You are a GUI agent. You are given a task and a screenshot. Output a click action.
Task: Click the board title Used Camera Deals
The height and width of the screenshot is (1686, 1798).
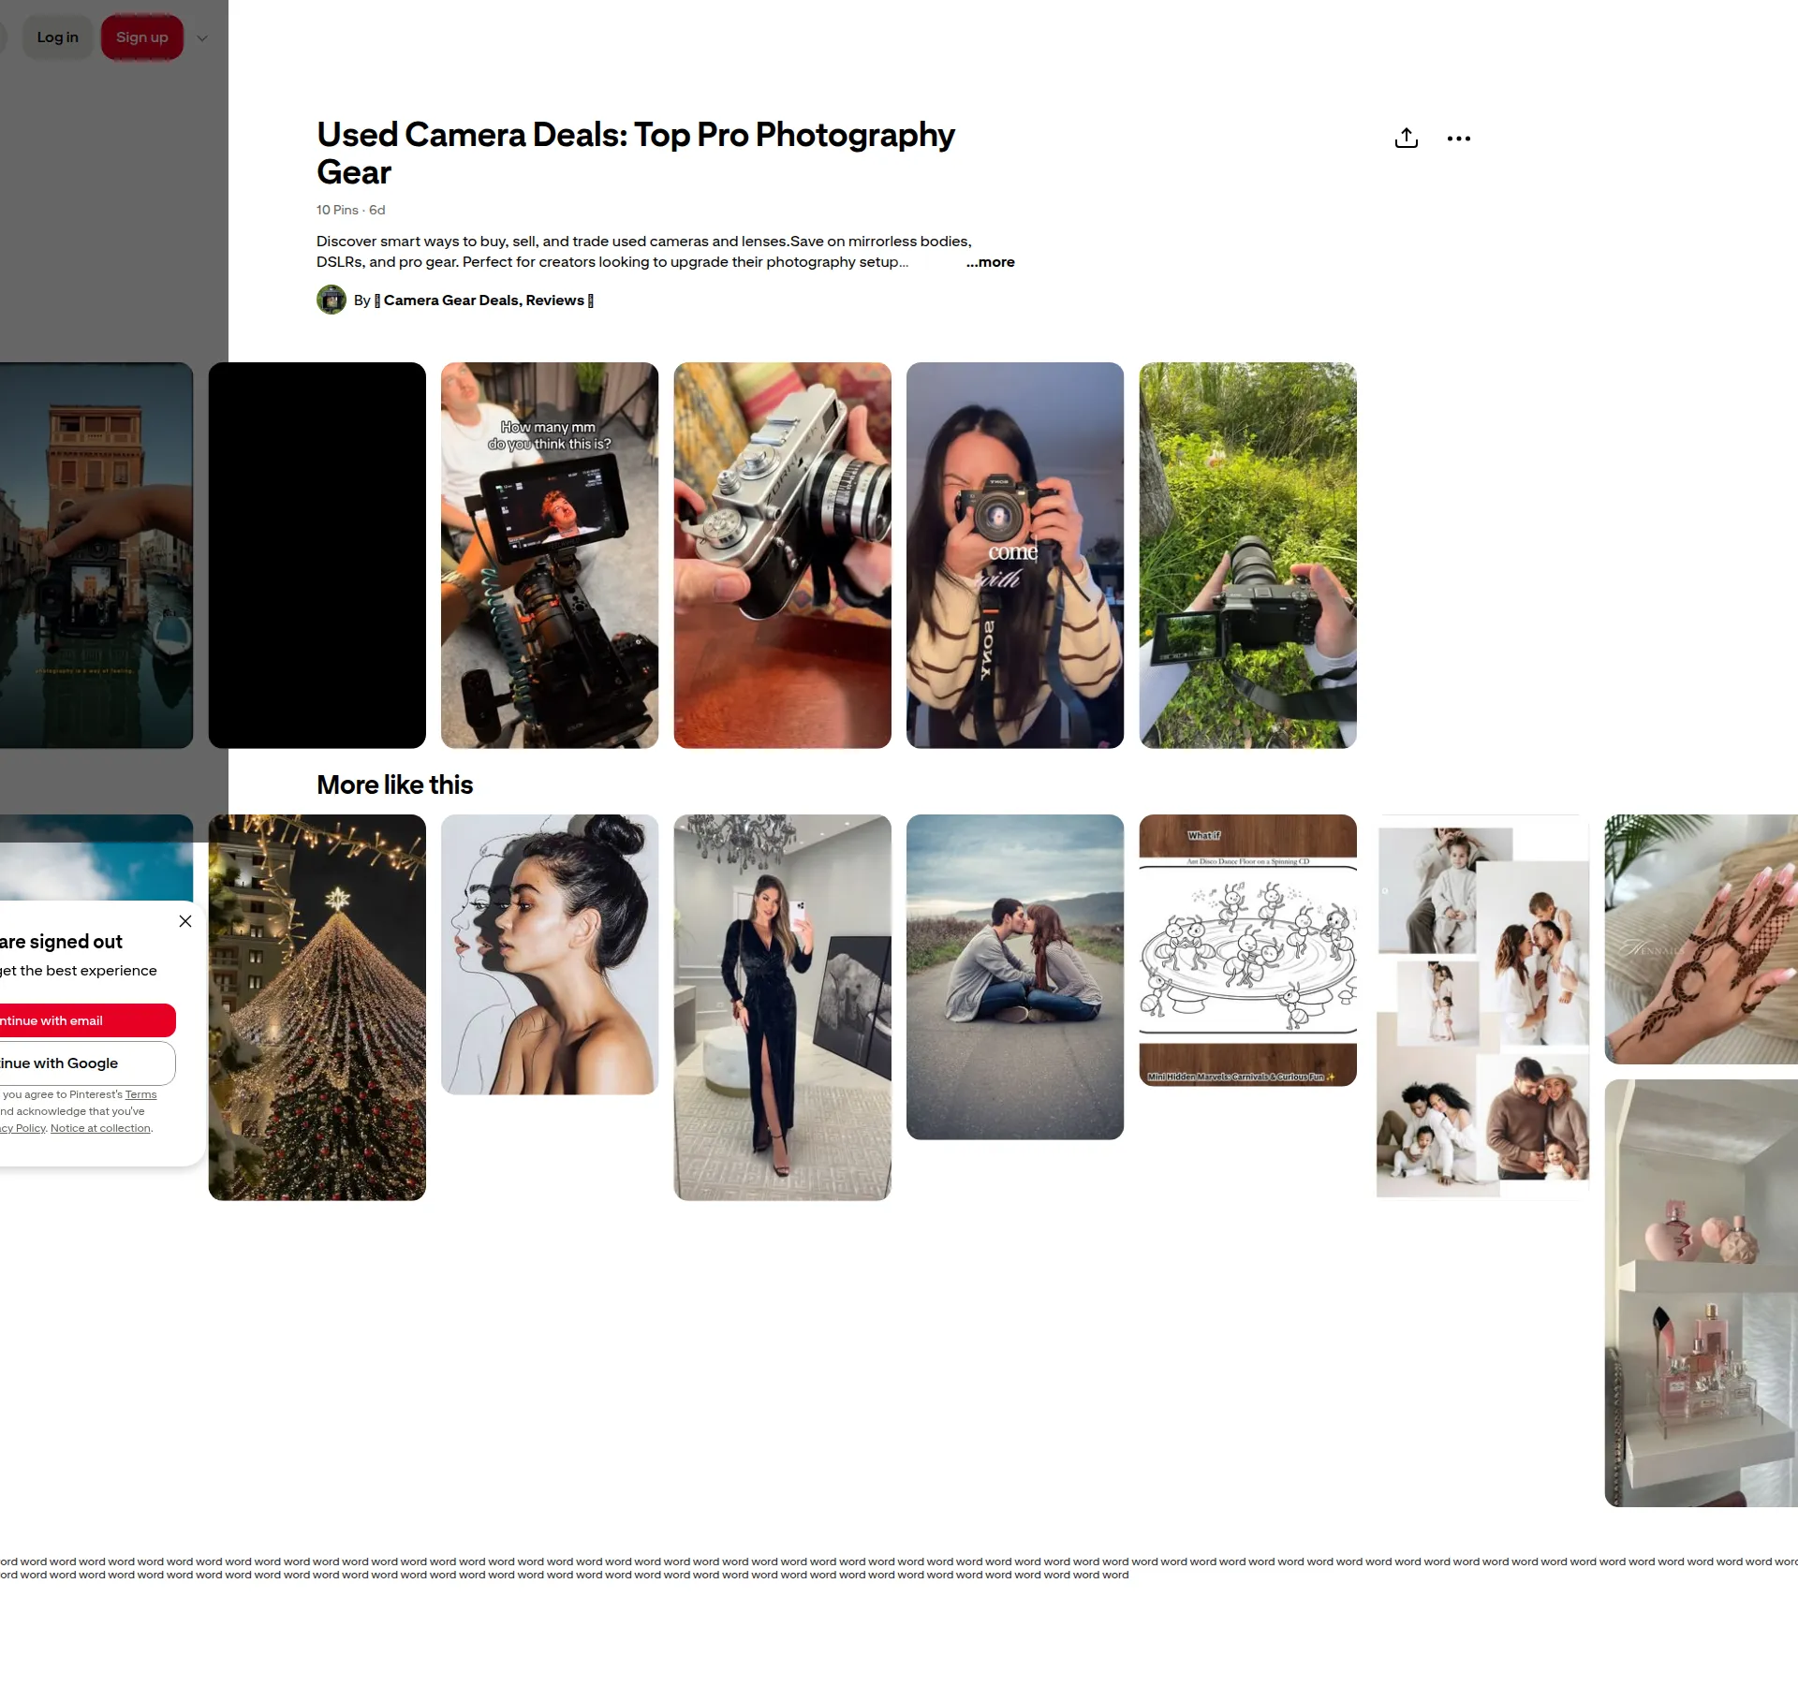(636, 154)
